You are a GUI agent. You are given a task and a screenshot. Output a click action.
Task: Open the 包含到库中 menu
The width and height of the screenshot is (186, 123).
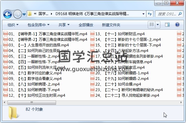click(x=38, y=25)
